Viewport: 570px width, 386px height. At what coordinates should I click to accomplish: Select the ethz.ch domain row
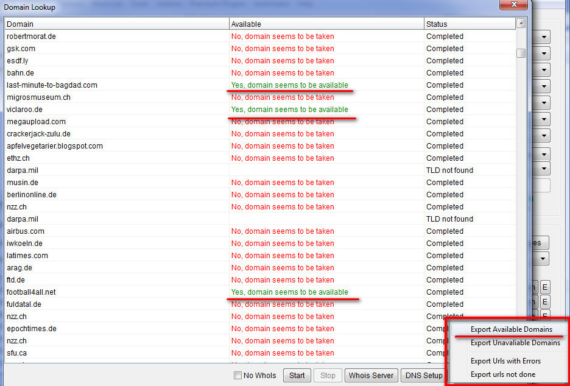(x=260, y=158)
